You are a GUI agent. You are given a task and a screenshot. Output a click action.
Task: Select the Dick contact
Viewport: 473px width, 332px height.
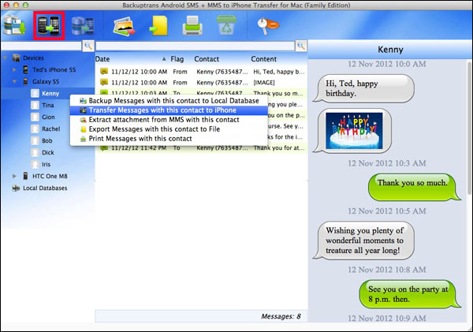(x=47, y=152)
